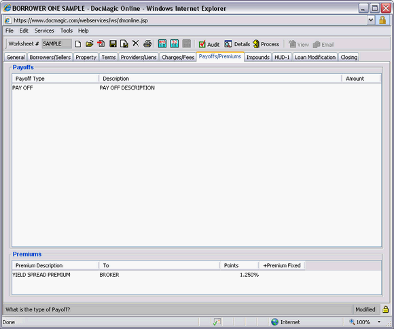Expand the address bar dropdown arrow
This screenshot has width=394, height=329.
pyautogui.click(x=371, y=20)
